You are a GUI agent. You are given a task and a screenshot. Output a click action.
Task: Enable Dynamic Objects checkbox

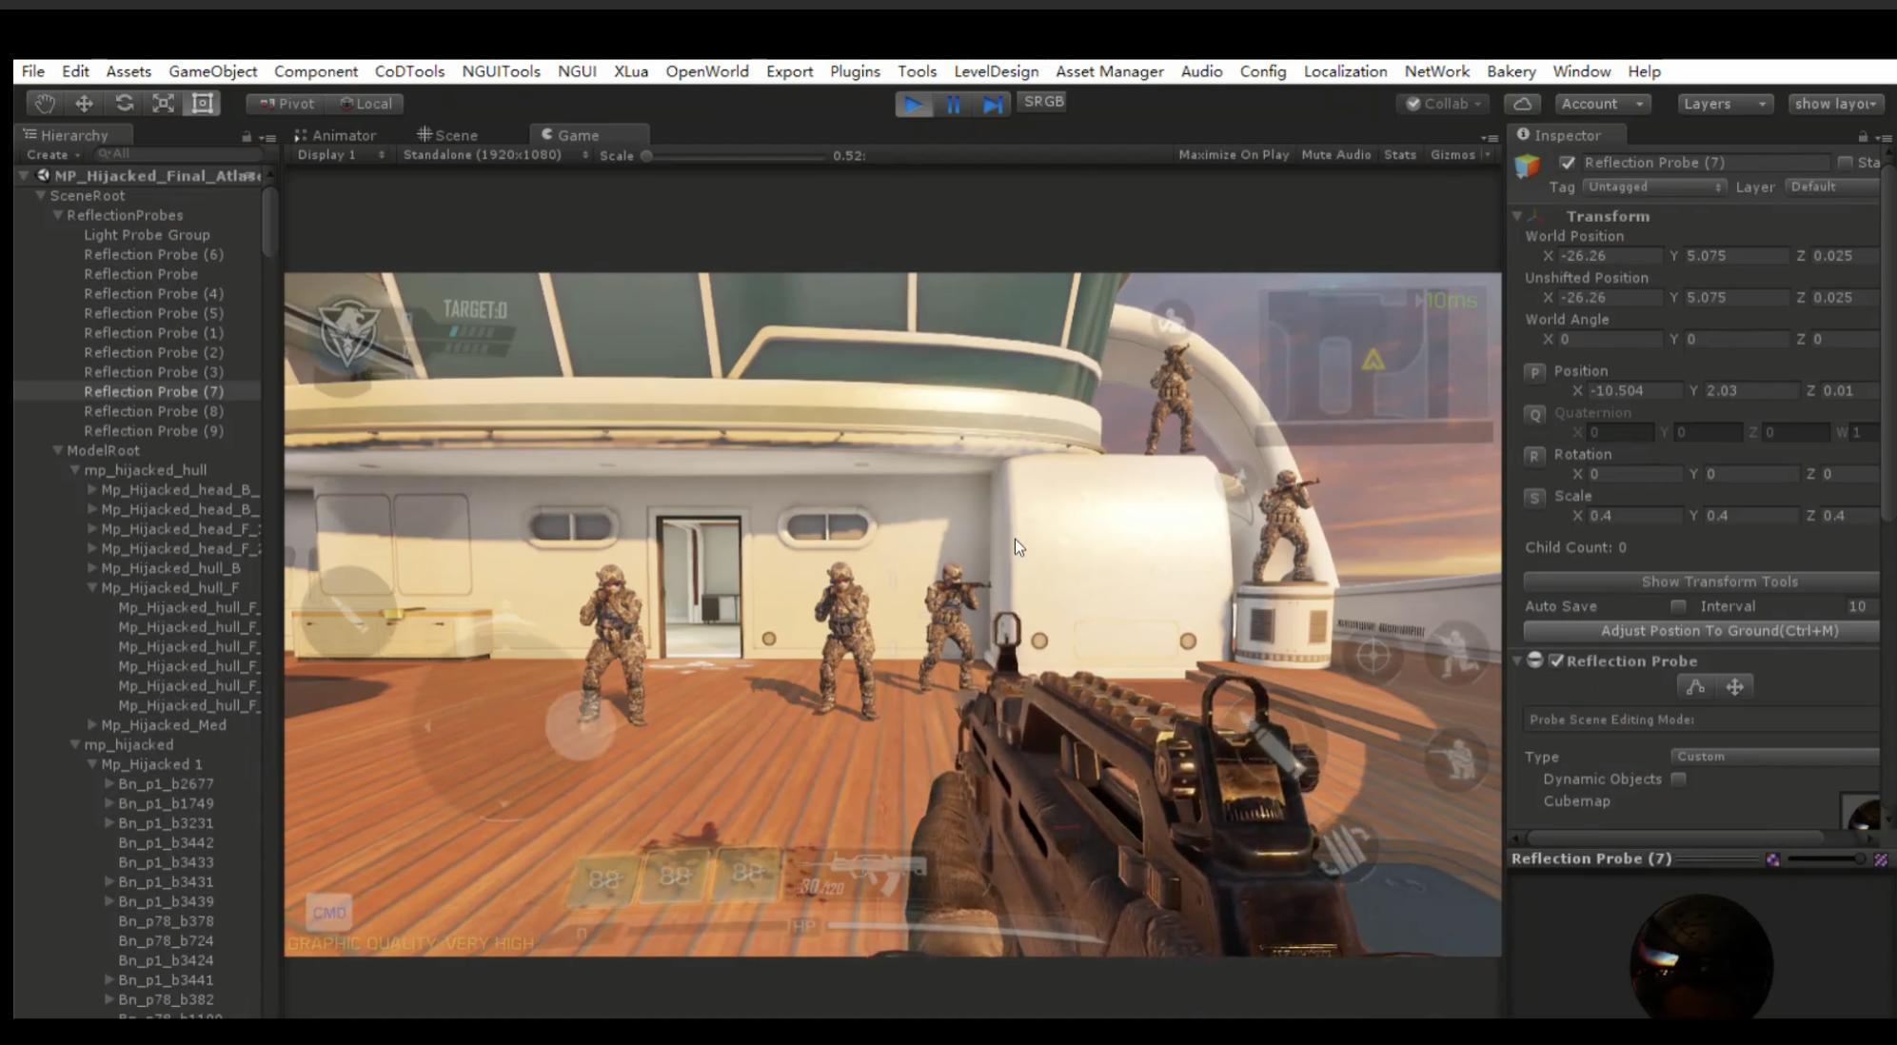tap(1678, 779)
